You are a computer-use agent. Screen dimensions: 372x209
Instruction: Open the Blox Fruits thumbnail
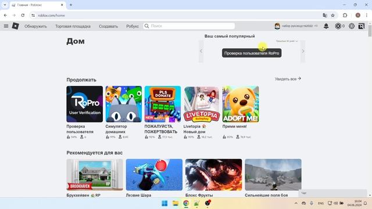213,175
